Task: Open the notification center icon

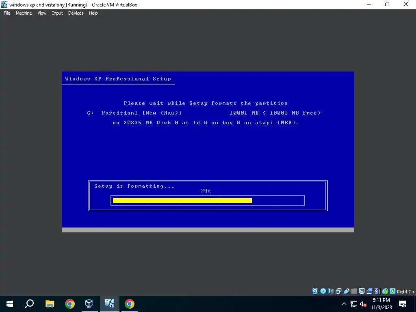Action: 403,304
